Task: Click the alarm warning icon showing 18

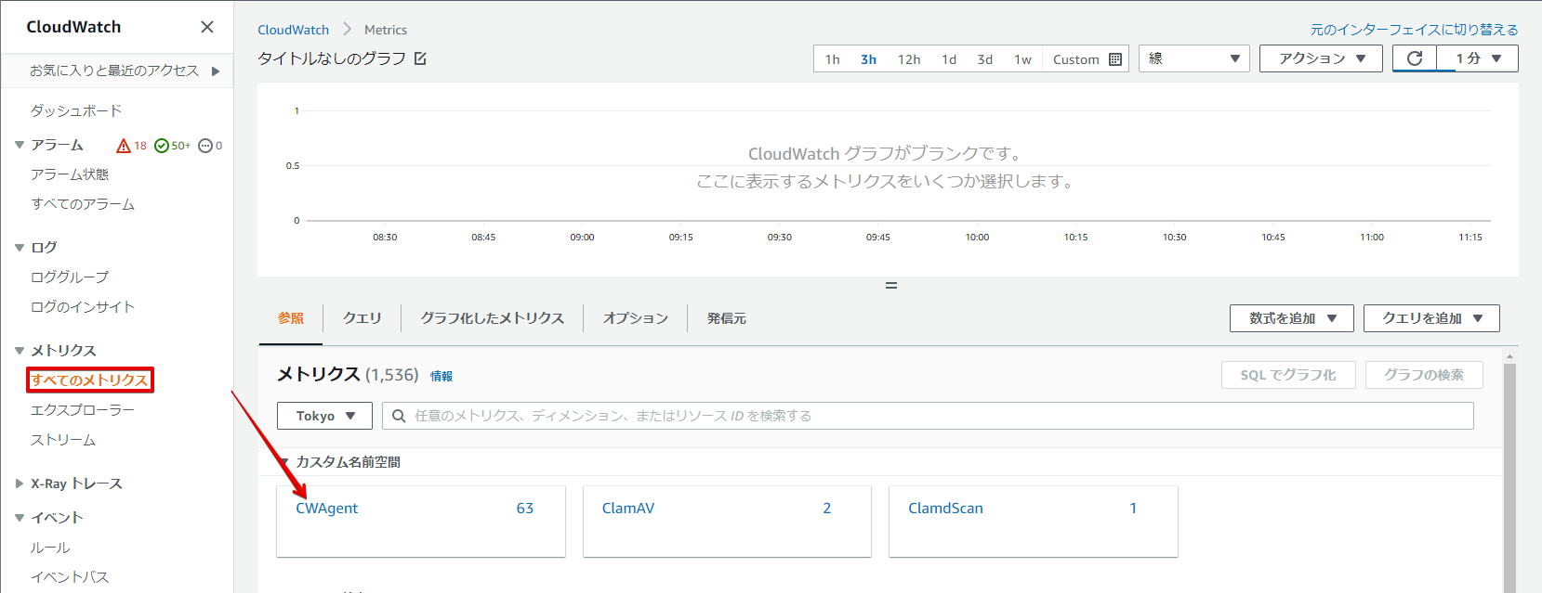Action: [x=123, y=146]
